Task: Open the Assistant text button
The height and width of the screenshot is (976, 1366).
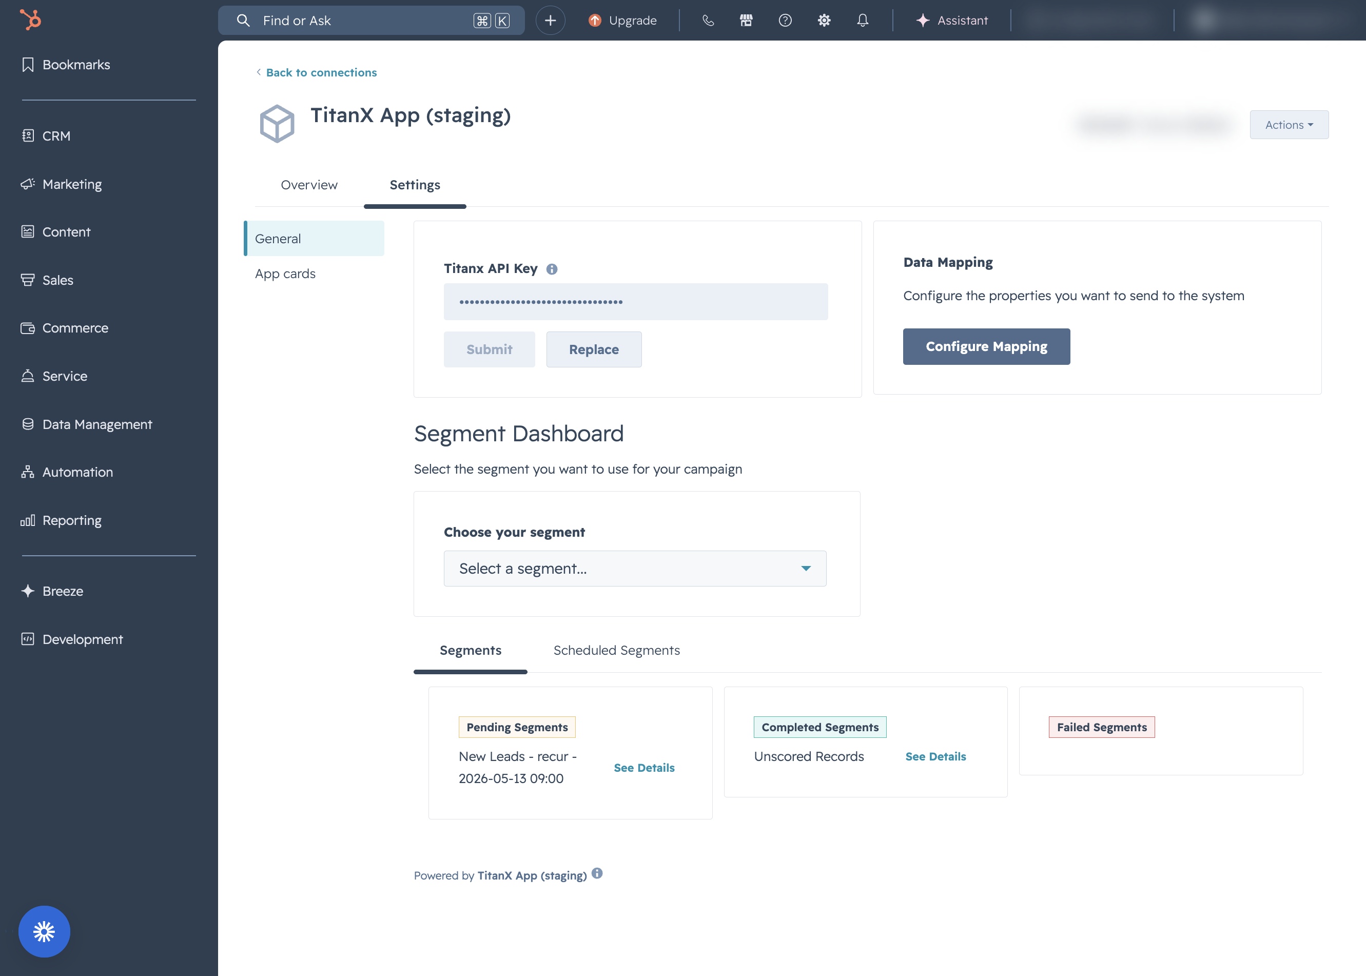Action: coord(962,21)
